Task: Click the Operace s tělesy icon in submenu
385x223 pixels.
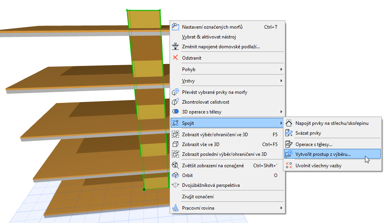Action: (x=289, y=144)
